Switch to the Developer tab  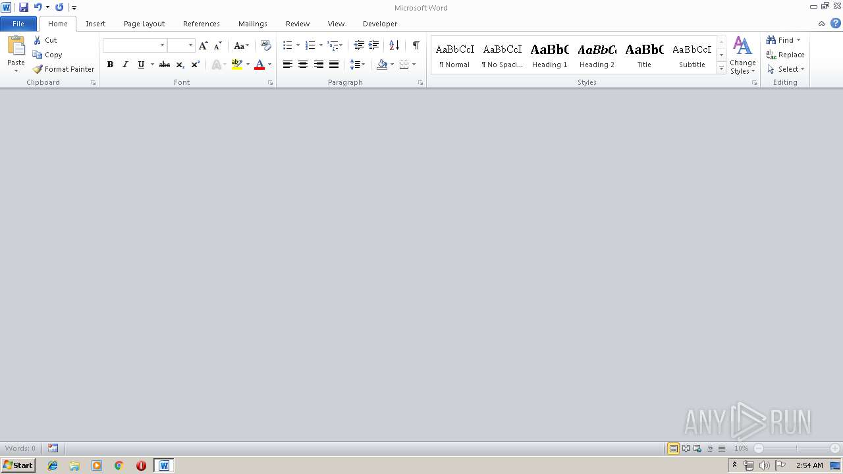point(380,24)
